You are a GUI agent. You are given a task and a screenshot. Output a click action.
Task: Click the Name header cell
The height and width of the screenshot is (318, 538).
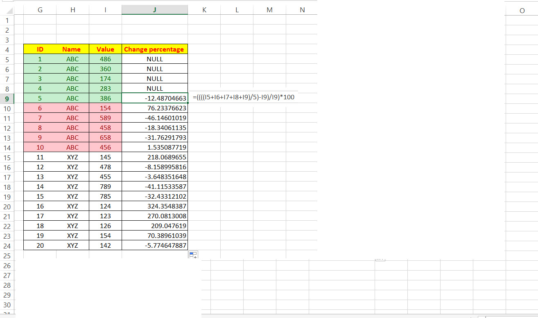tap(72, 49)
